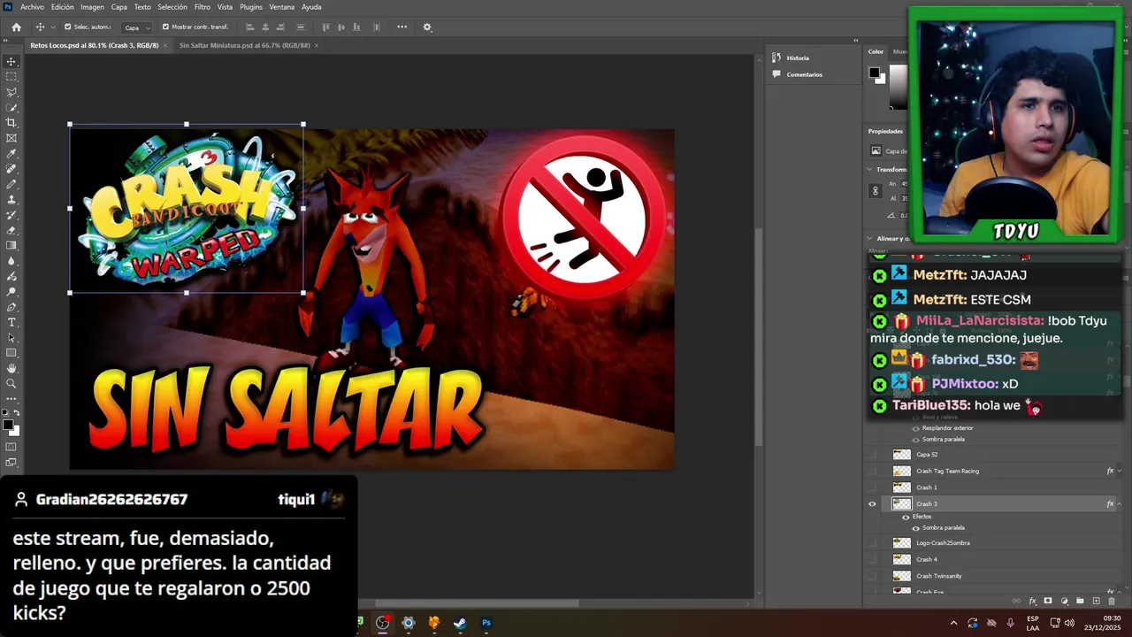1132x637 pixels.
Task: Select the Crop tool
Action: tap(11, 123)
